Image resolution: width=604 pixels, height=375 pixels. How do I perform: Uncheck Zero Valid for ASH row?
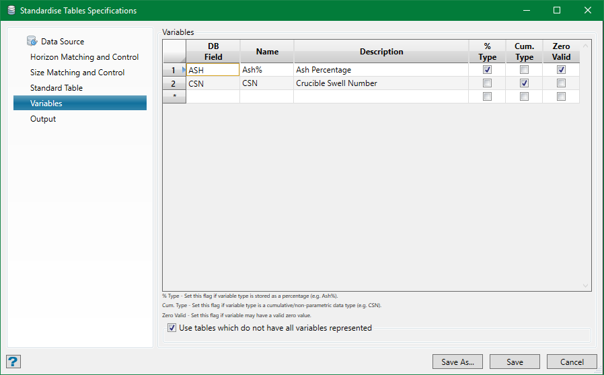[x=561, y=70]
